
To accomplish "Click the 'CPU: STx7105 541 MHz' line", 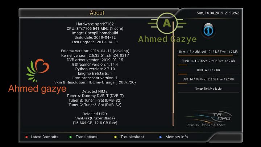I will 95,29.
